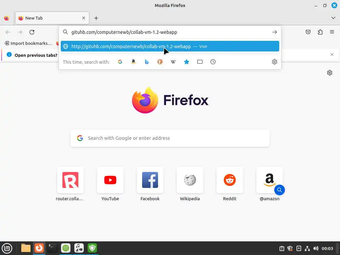This screenshot has width=340, height=255.
Task: Launch the Files folder in the taskbar
Action: click(x=26, y=248)
